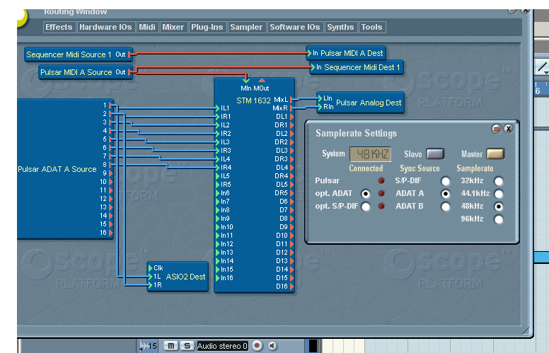Screen dimensions: 549x353
Task: Click the 48 KHZ system samplerate display
Action: 371,154
